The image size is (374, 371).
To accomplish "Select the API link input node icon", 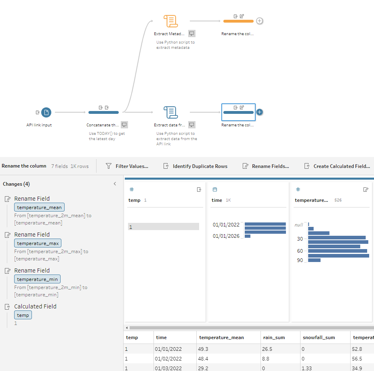I will pyautogui.click(x=46, y=112).
